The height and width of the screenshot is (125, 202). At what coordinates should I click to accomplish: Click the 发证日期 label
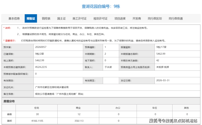pyautogui.click(x=126, y=81)
